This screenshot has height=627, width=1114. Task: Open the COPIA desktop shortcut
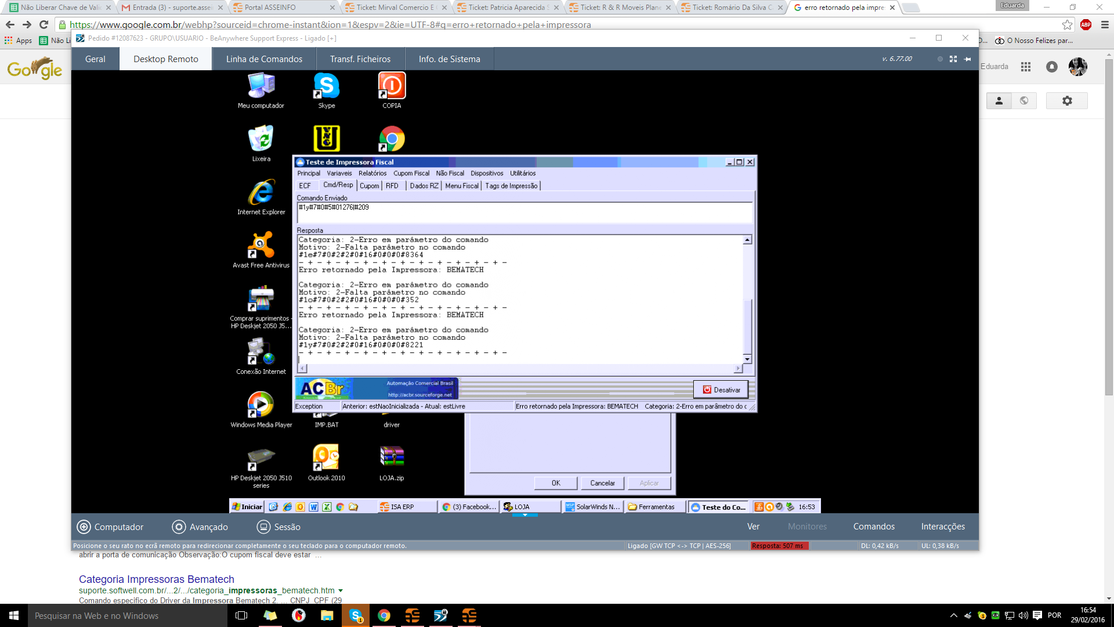tap(392, 91)
